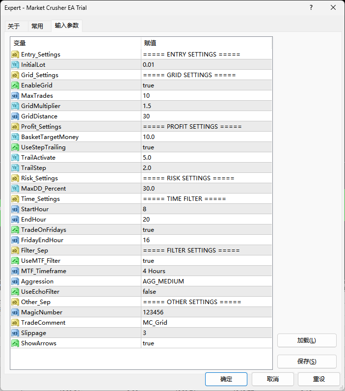The width and height of the screenshot is (345, 391).
Task: Click the help question mark button
Action: coord(311,8)
